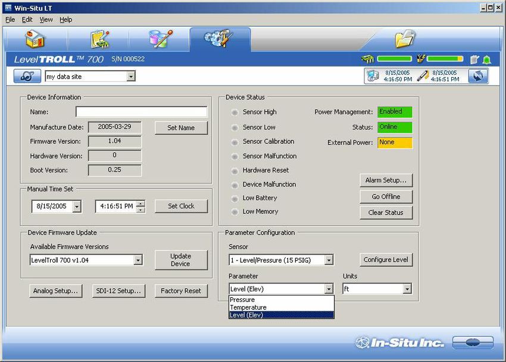Click the site details button beside site list

(x=27, y=77)
